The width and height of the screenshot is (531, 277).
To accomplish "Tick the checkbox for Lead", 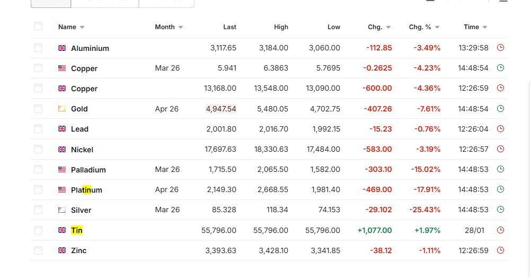I will (x=38, y=129).
